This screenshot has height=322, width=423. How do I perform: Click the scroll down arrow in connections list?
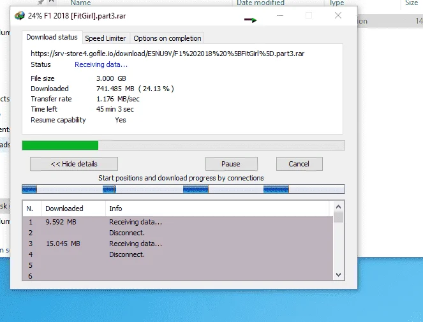pos(339,275)
